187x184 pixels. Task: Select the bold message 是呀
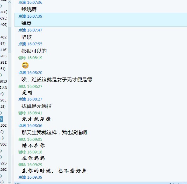(27, 93)
